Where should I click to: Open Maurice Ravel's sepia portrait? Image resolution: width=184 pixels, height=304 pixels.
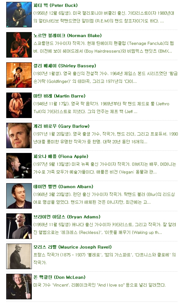pyautogui.click(x=19, y=256)
